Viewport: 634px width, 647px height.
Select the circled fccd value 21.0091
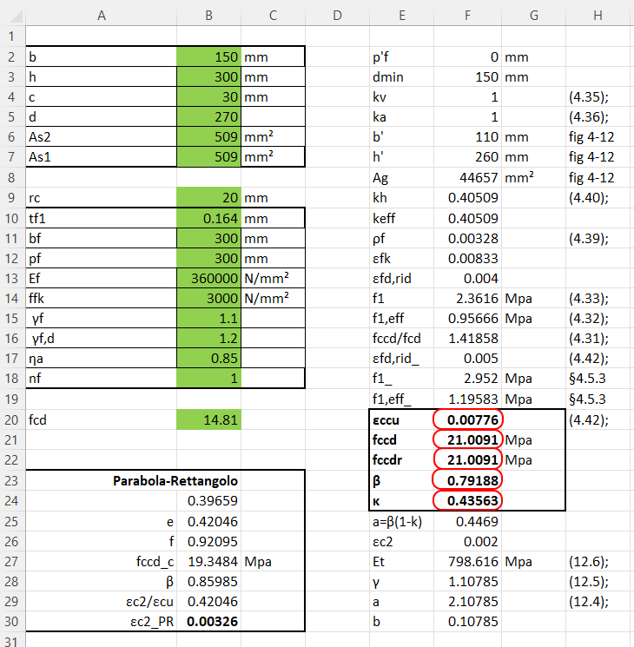pos(467,439)
